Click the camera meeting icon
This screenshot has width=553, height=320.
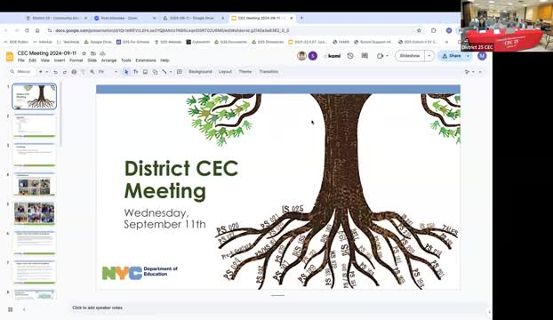click(x=380, y=56)
